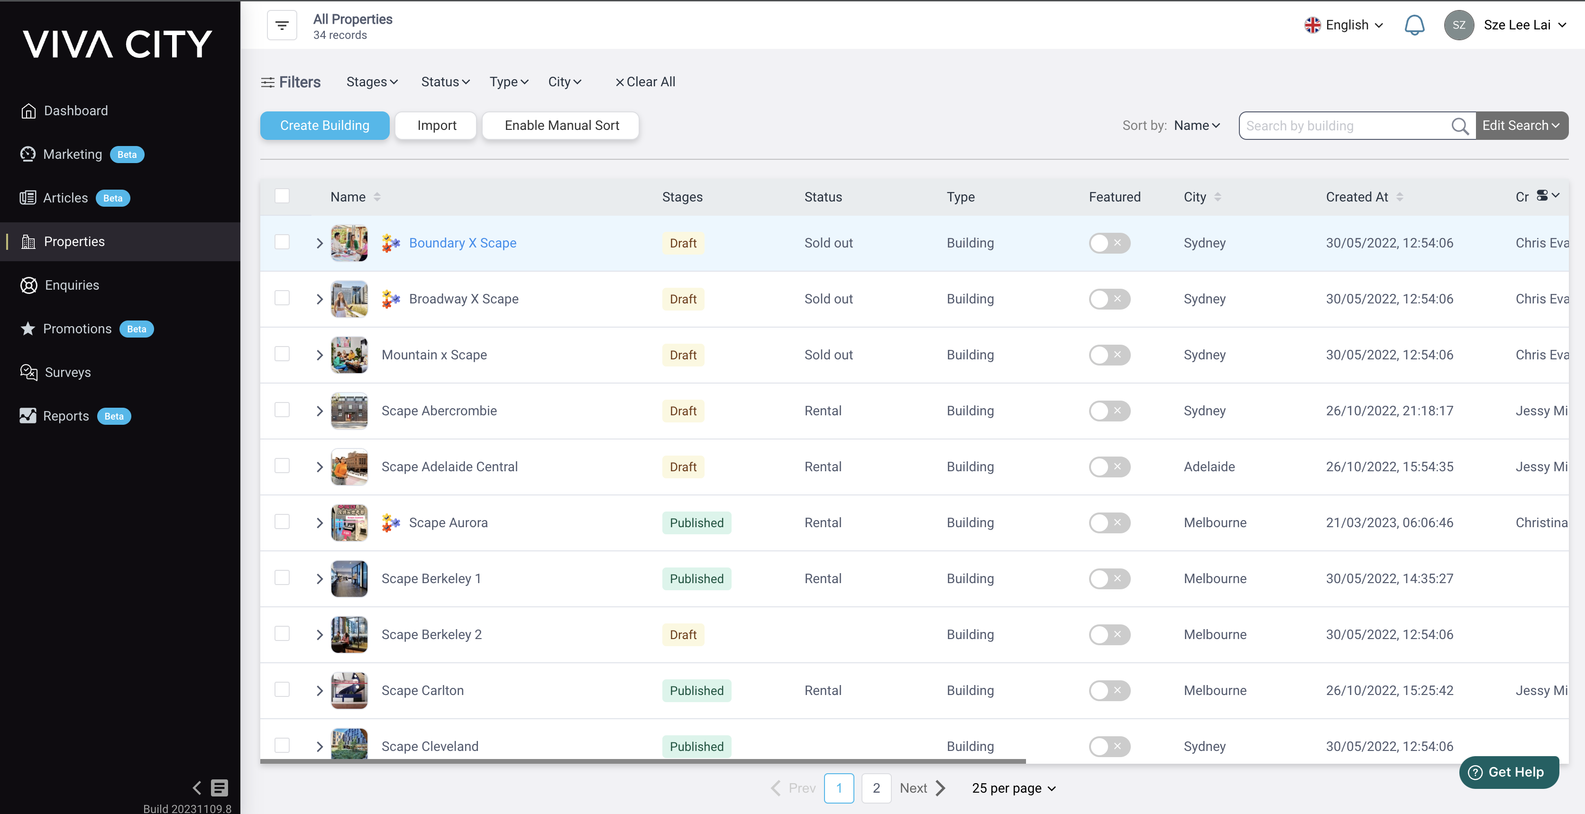Select all rows with header checkbox
Viewport: 1585px width, 814px height.
[x=282, y=196]
